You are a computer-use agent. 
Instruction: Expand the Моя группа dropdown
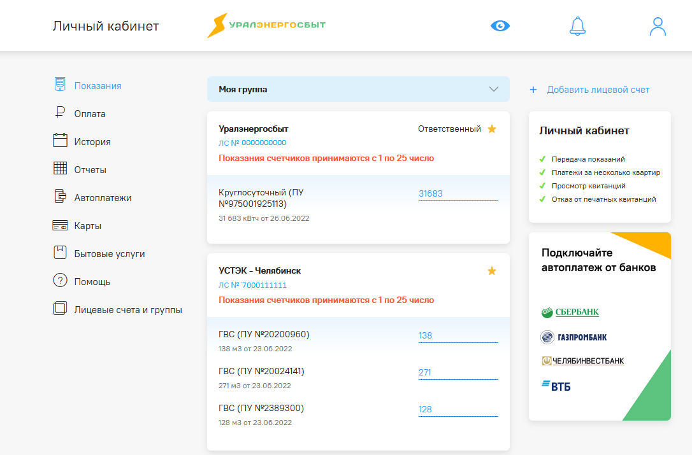click(358, 89)
